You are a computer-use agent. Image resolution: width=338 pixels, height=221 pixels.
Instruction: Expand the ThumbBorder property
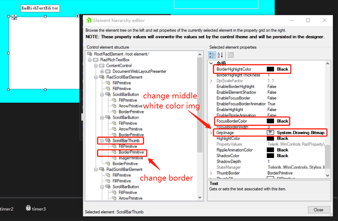point(211,173)
